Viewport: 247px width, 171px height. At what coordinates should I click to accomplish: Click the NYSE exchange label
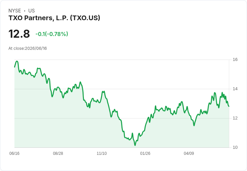(15, 11)
